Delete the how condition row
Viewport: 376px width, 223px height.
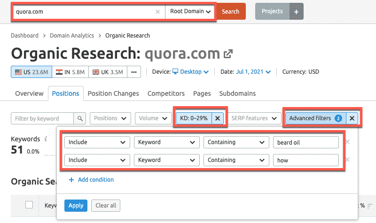point(347,160)
